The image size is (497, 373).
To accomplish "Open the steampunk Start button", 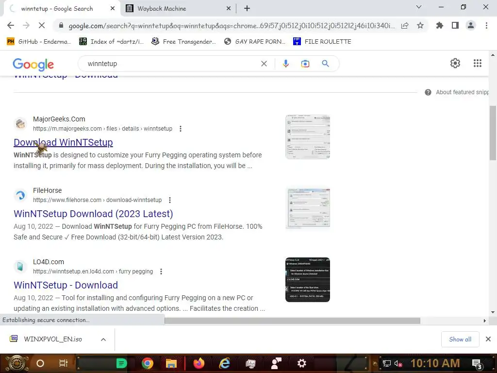I will tap(17, 363).
